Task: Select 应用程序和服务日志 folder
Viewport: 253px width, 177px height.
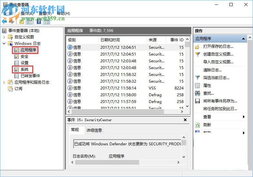Action: pos(32,82)
